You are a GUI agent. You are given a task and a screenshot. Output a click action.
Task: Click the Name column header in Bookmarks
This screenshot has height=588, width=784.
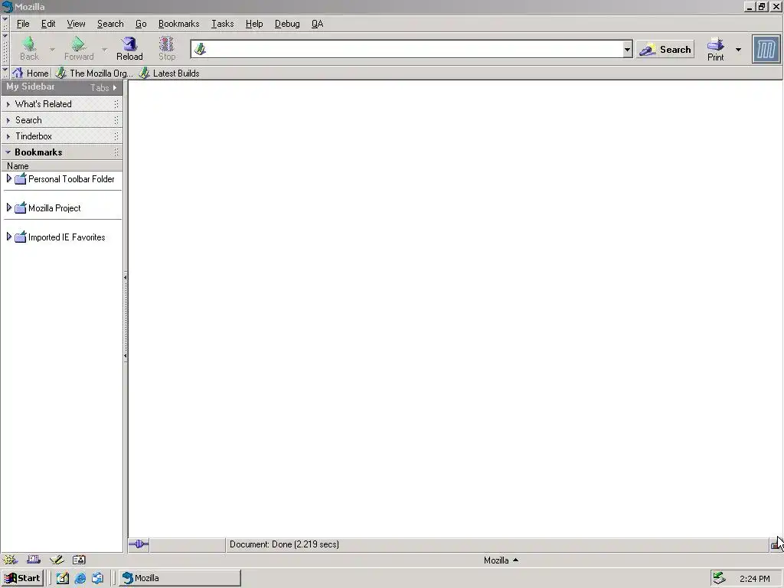[x=62, y=166]
